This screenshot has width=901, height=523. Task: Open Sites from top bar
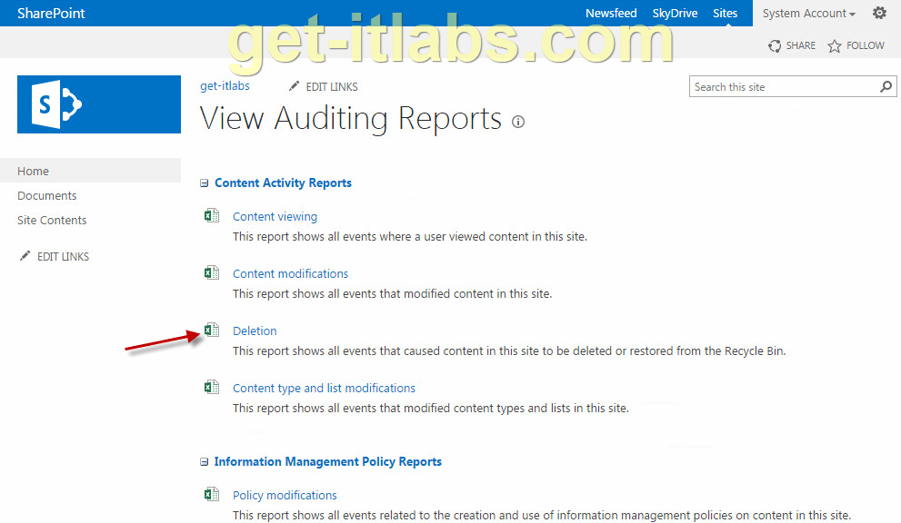click(726, 14)
